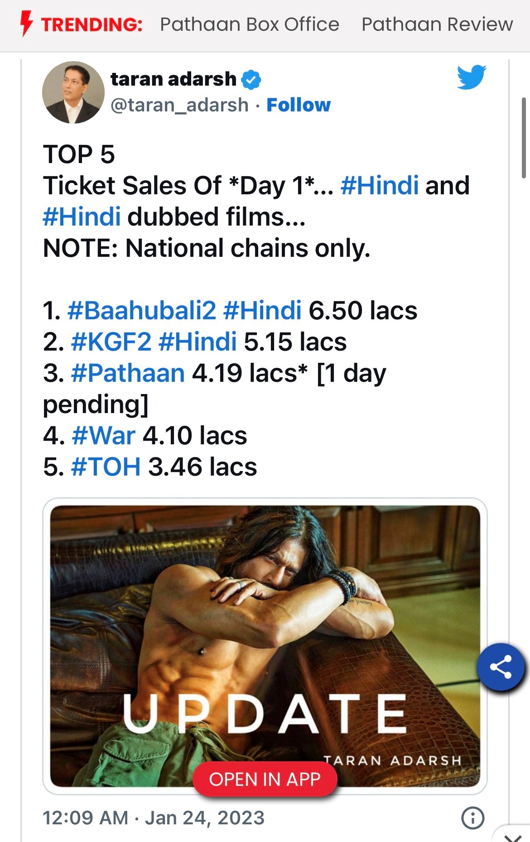Viewport: 530px width, 842px height.
Task: Open the #Pathaan hashtag link
Action: (128, 373)
